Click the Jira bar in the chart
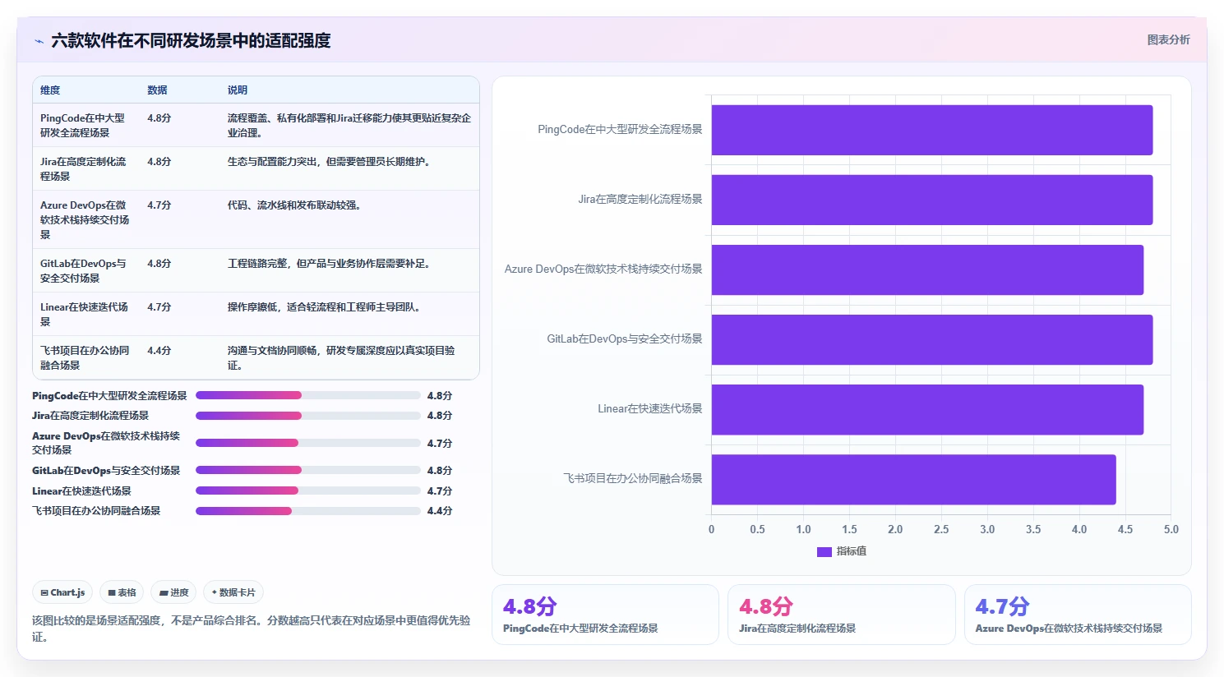The image size is (1224, 677). 932,200
